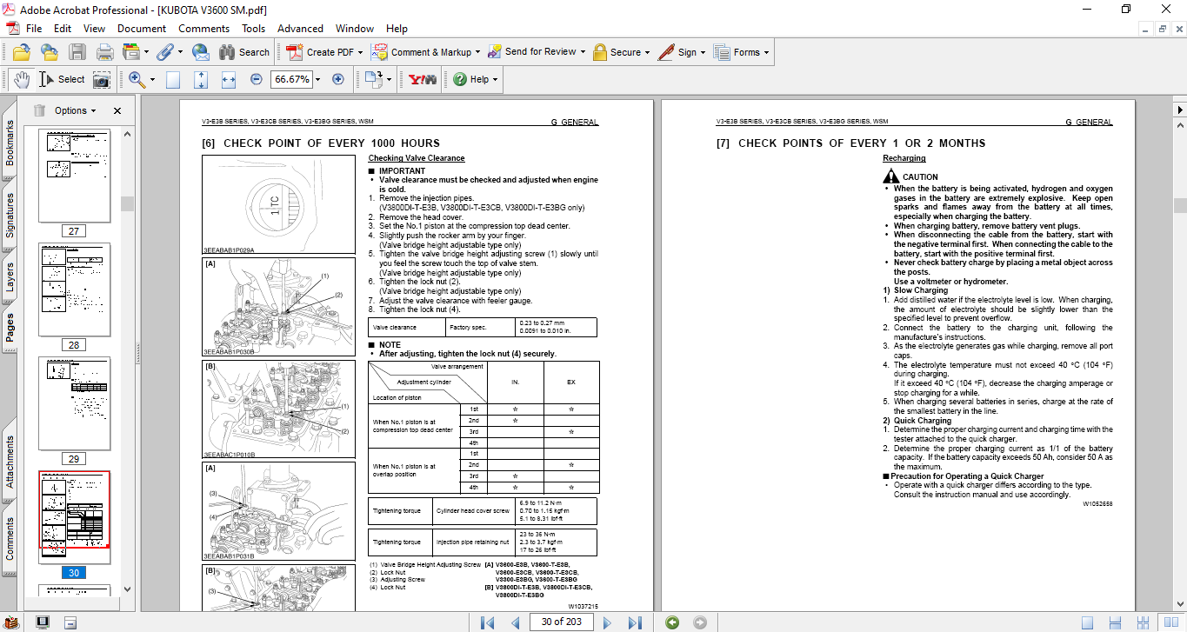Viewport: 1187px width, 632px height.
Task: Open the Advanced menu
Action: pyautogui.click(x=300, y=29)
